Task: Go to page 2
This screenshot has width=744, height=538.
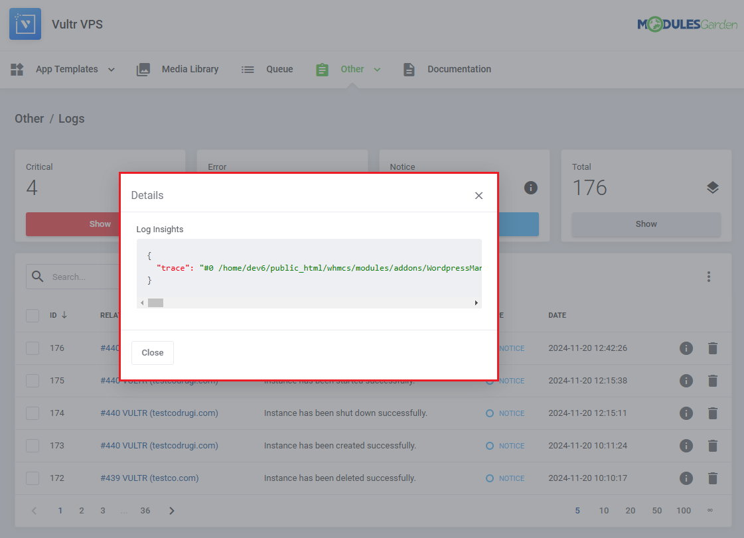Action: click(x=82, y=511)
